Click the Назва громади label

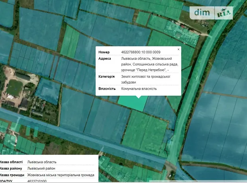coord(12,175)
